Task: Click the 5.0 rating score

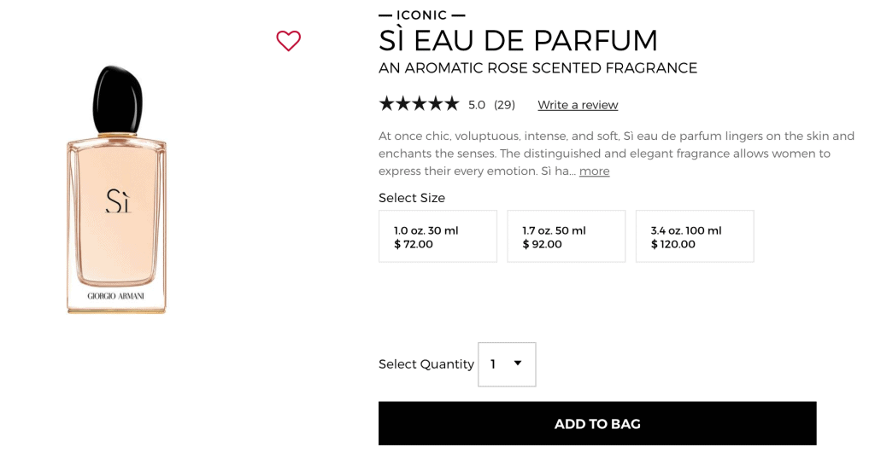Action: 477,105
